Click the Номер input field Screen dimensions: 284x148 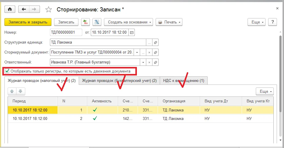[x=66, y=32]
